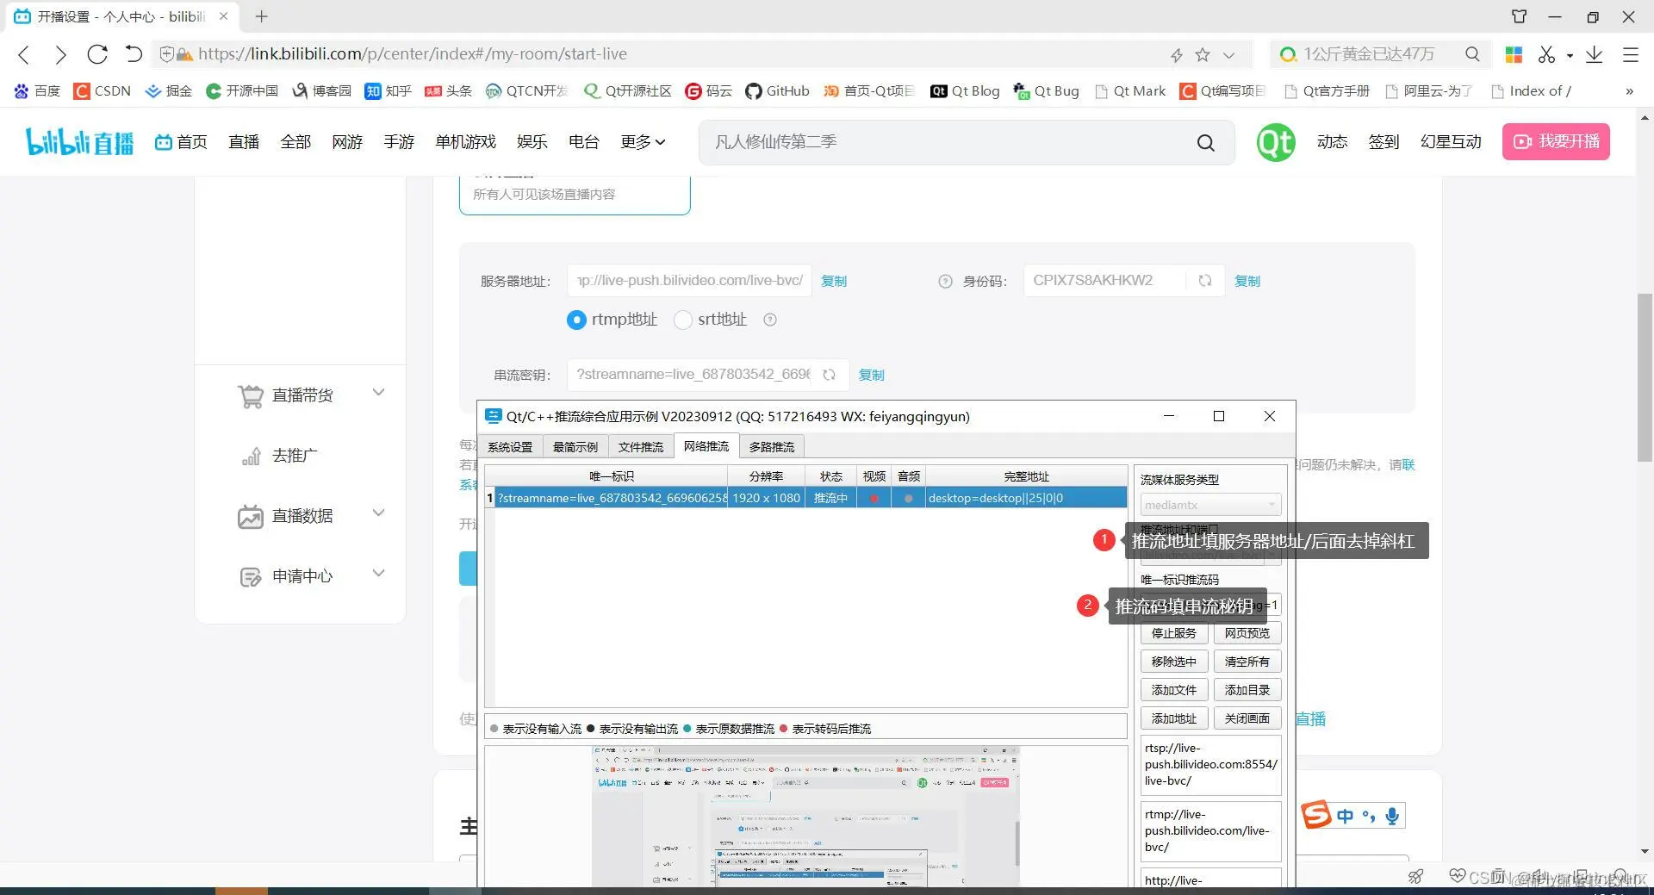Refresh the 身份码 with the reload icon
Image resolution: width=1654 pixels, height=895 pixels.
pyautogui.click(x=1204, y=281)
